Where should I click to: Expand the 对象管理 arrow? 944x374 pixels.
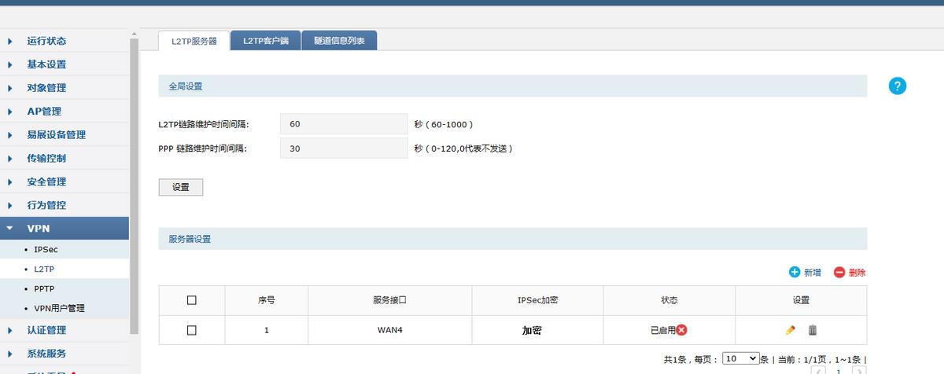[x=10, y=88]
